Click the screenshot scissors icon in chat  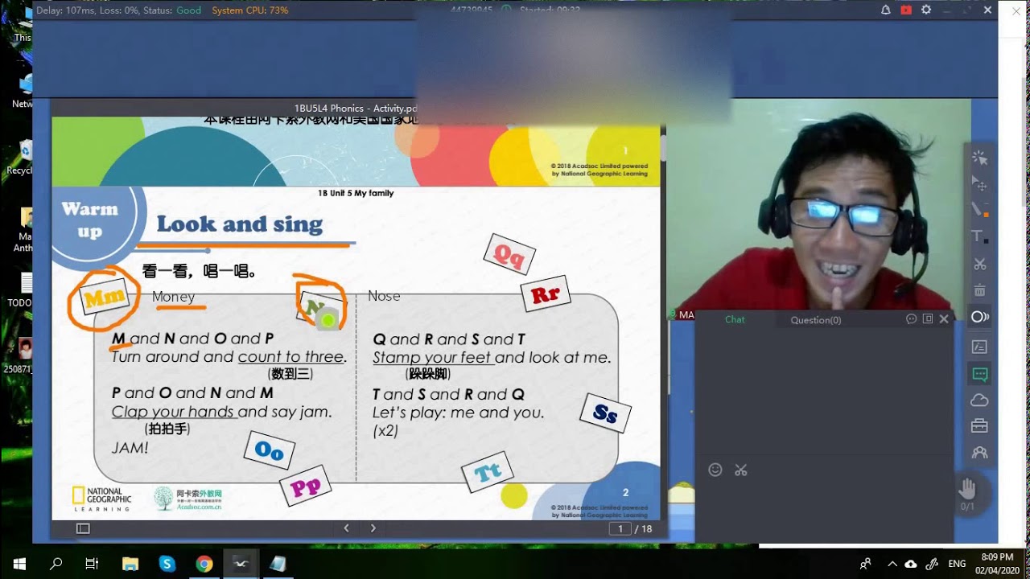point(741,470)
